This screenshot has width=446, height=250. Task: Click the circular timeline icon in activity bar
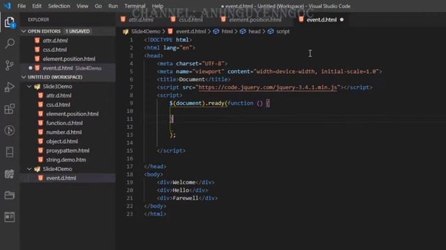9,131
